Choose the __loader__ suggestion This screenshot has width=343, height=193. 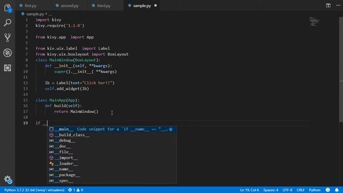pyautogui.click(x=112, y=164)
